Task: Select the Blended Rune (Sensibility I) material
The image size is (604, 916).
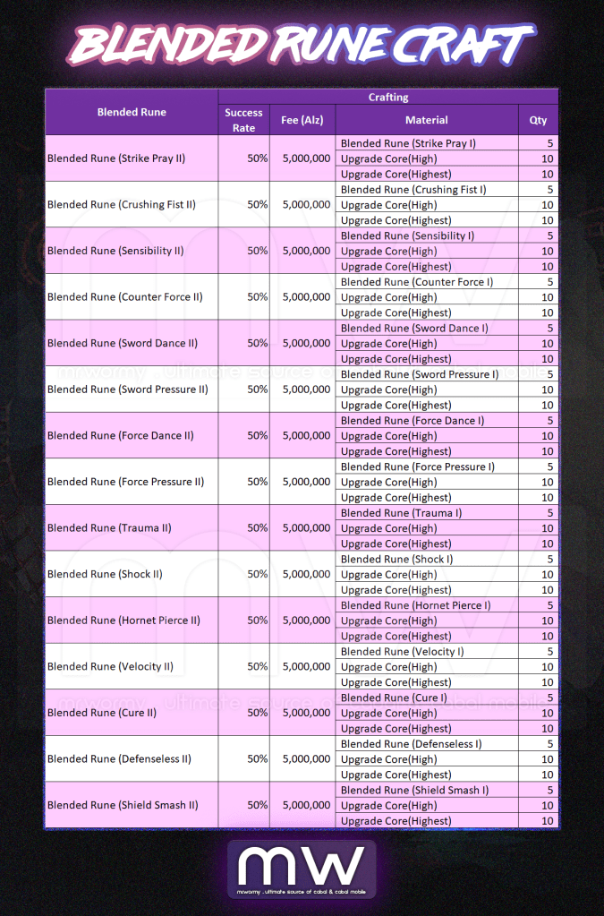Action: 407,235
